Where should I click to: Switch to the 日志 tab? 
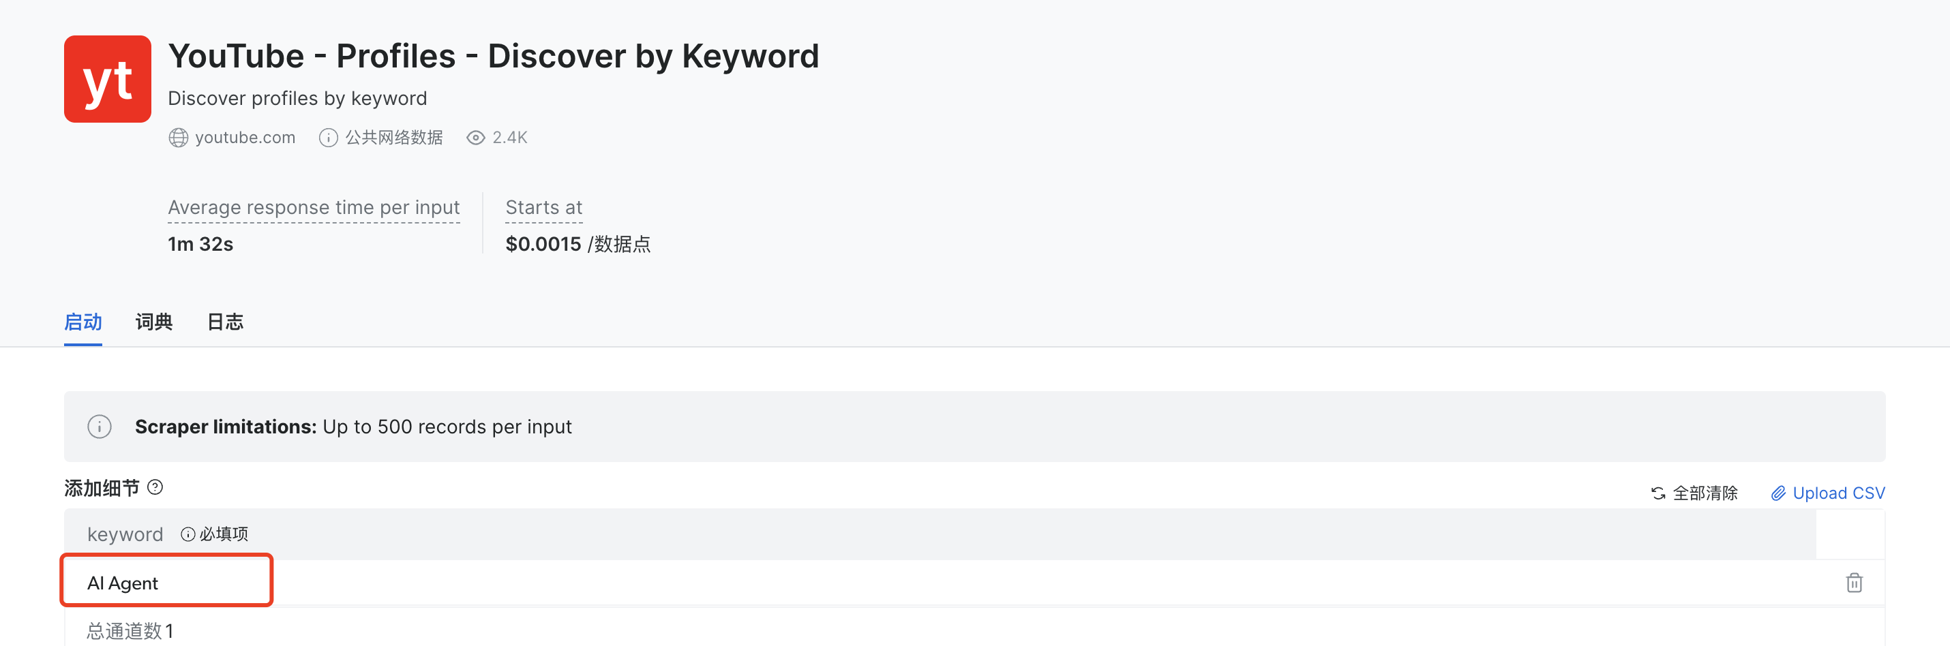point(225,322)
